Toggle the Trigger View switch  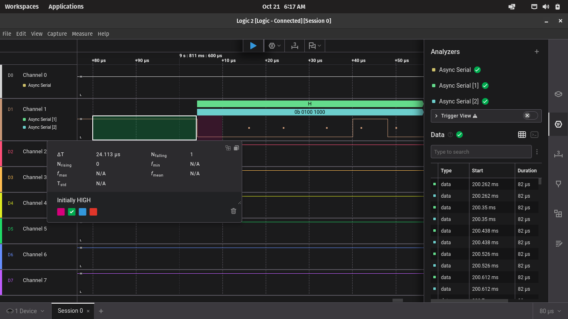coord(530,115)
